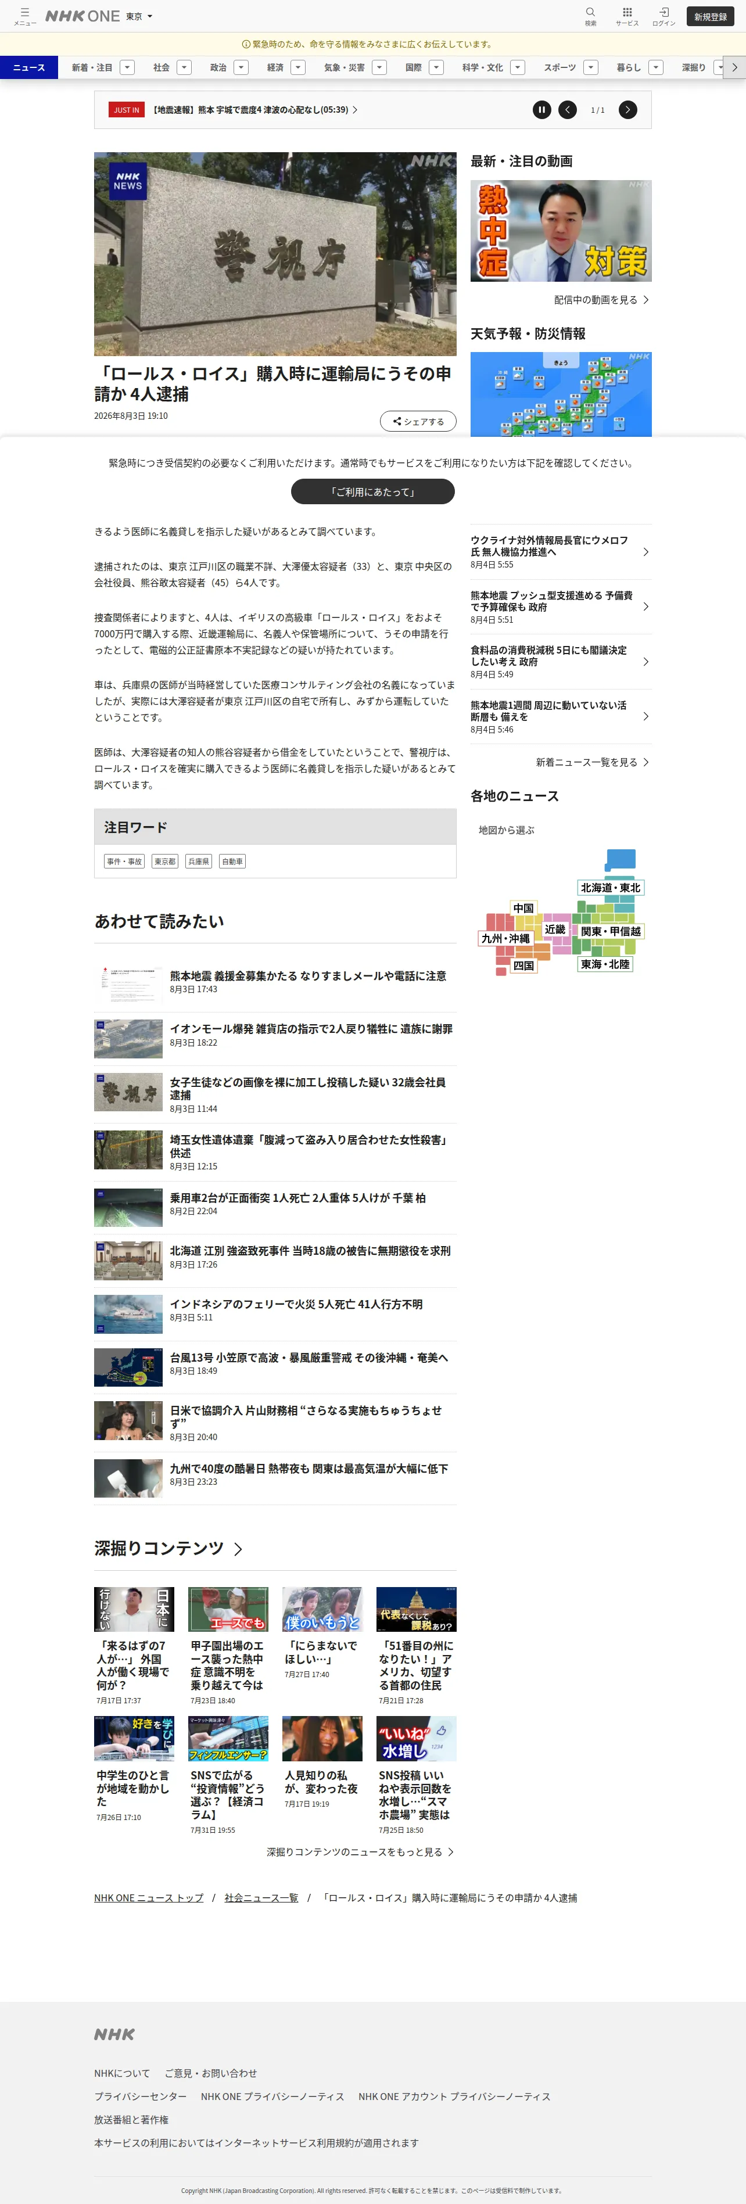Click the NHK ONE logo

click(x=82, y=16)
